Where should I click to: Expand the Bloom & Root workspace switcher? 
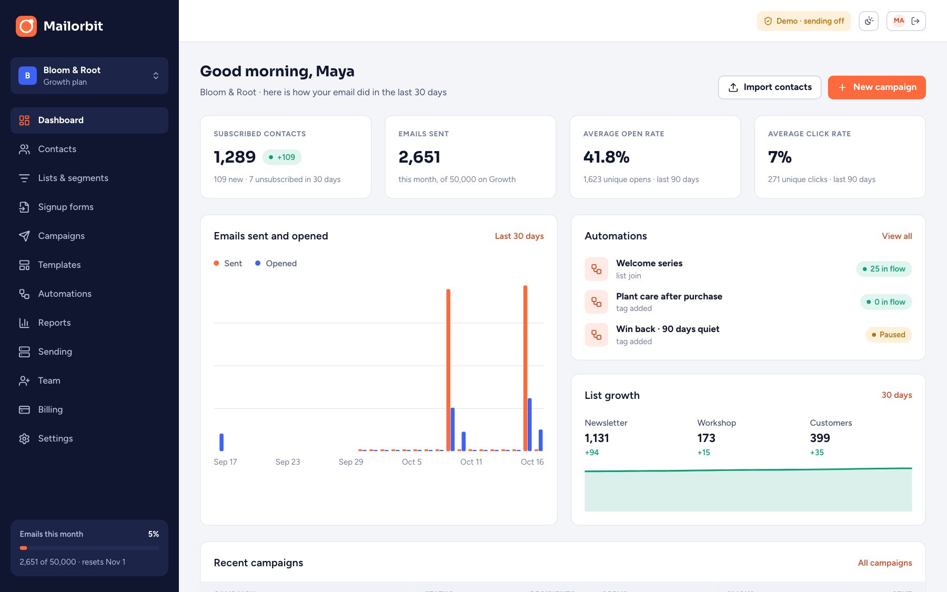pyautogui.click(x=89, y=76)
